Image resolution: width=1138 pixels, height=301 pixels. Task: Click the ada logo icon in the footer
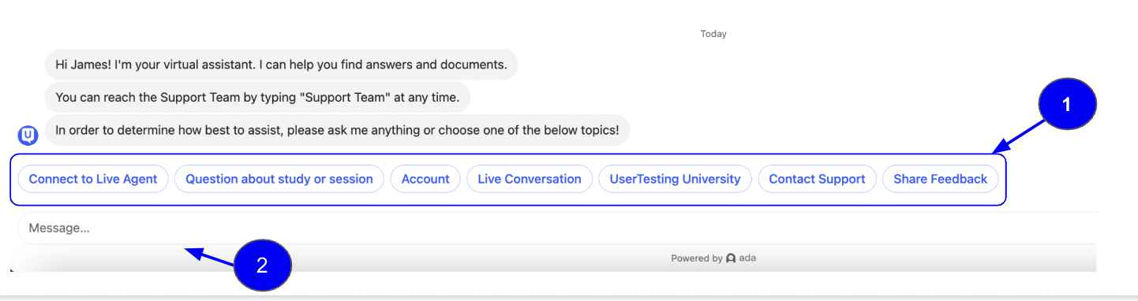point(731,258)
